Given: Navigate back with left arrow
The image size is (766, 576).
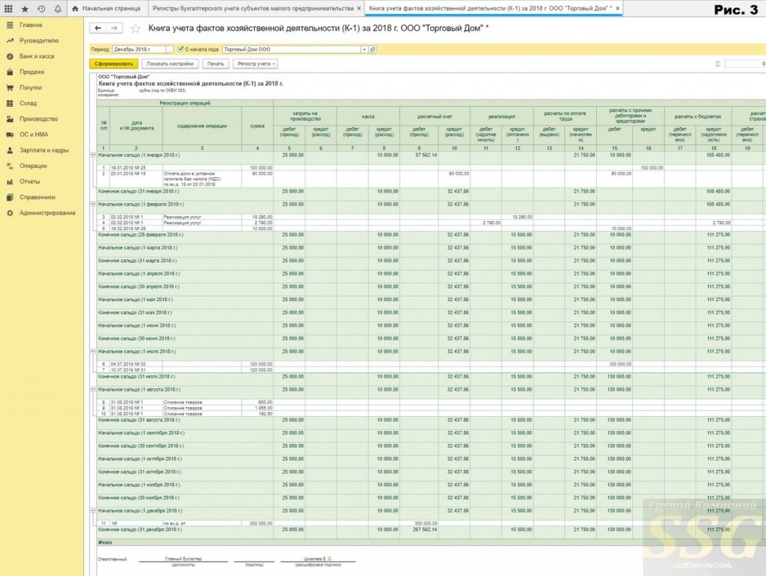Looking at the screenshot, I should point(98,28).
